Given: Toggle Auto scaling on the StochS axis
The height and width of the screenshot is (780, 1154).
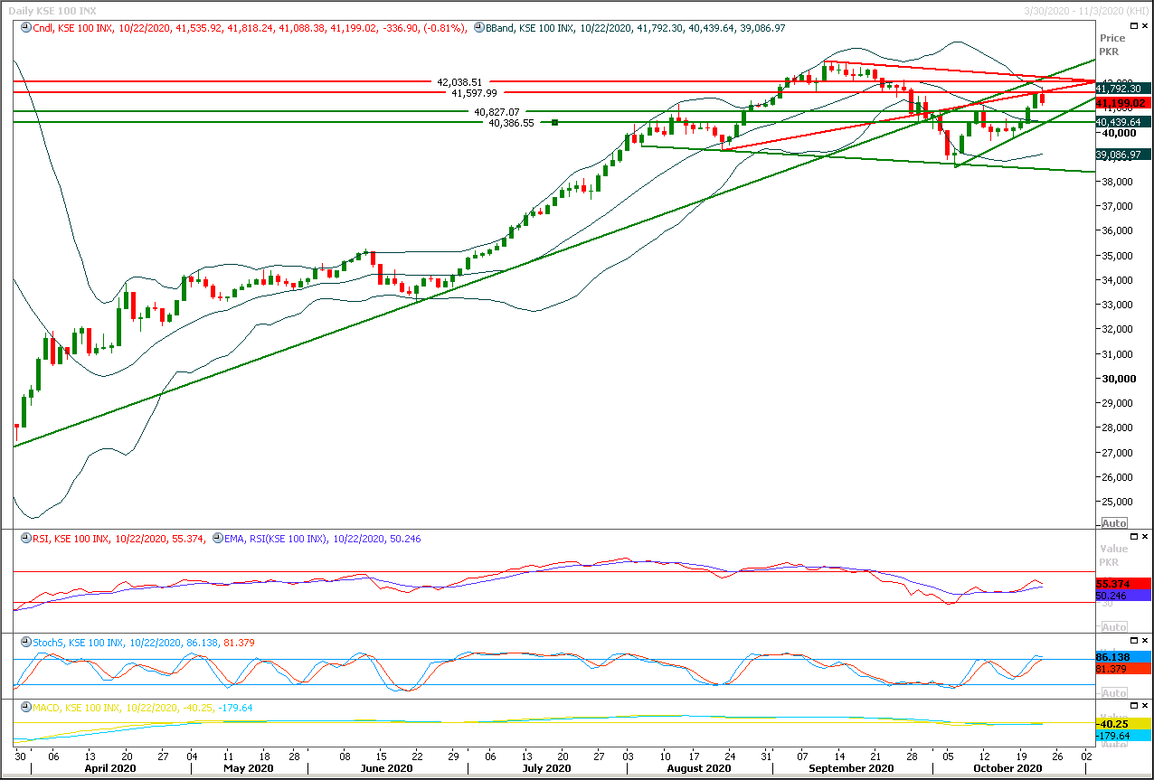Looking at the screenshot, I should click(1114, 693).
